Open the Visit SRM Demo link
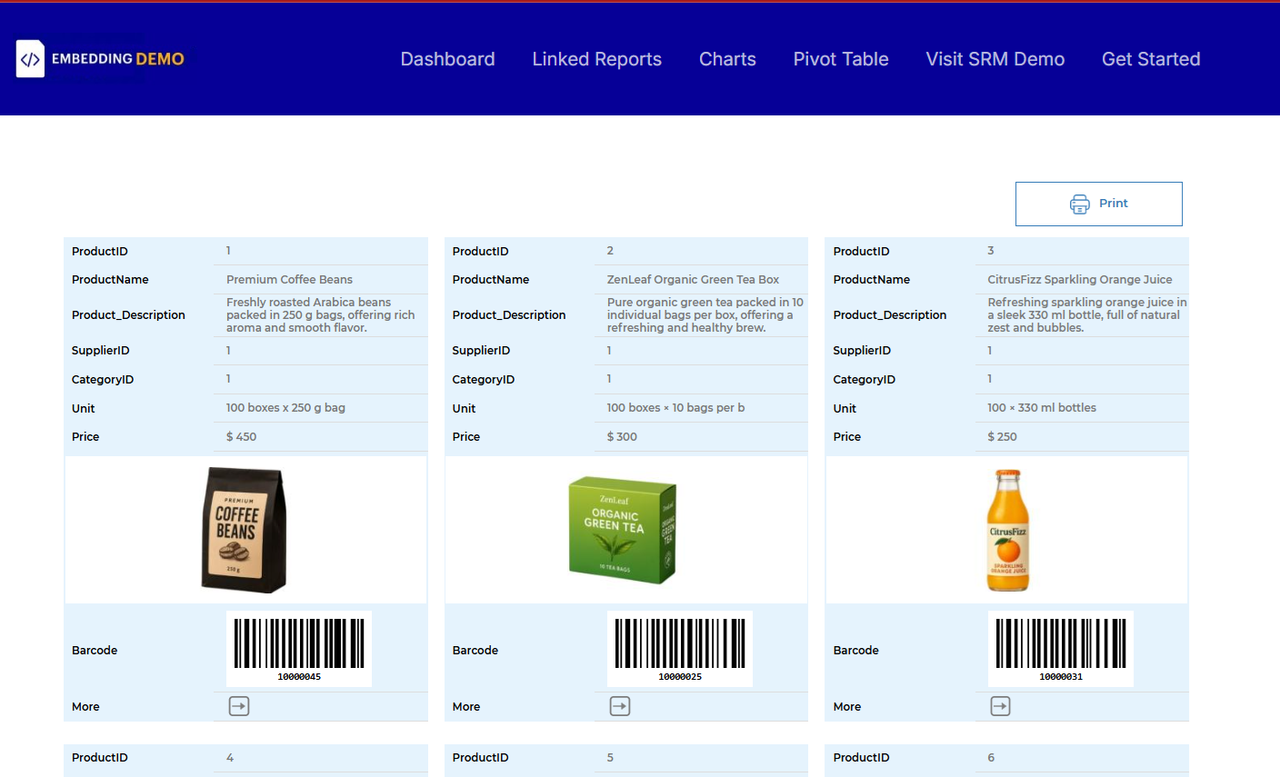Image resolution: width=1280 pixels, height=777 pixels. click(995, 58)
